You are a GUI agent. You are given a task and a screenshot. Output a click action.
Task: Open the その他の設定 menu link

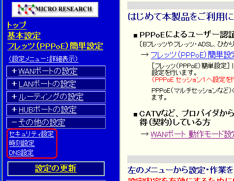[42, 122]
